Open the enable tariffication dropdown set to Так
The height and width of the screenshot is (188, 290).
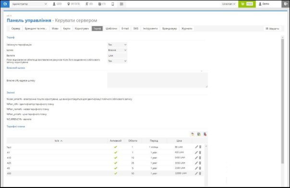click(x=117, y=45)
